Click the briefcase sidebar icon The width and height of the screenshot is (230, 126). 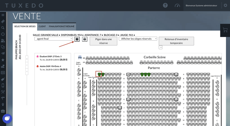coord(3,111)
